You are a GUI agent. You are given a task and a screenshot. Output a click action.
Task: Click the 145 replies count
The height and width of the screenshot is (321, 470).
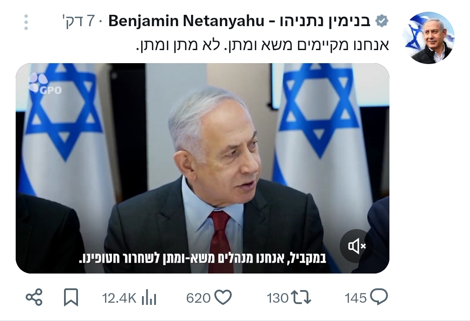coord(355,298)
